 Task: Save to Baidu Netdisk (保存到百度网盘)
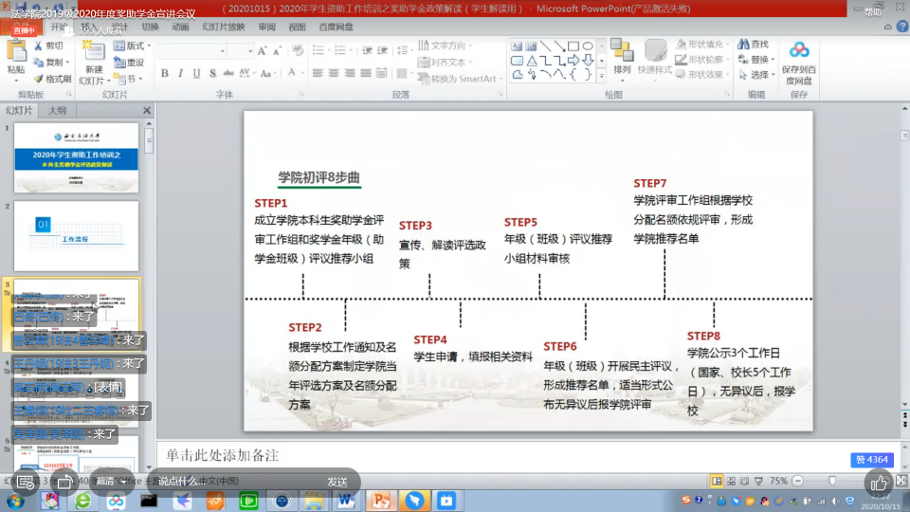point(799,63)
